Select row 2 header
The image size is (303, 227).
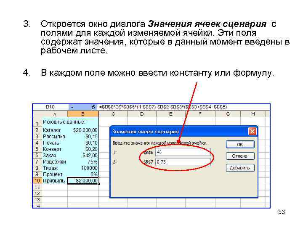coord(37,130)
